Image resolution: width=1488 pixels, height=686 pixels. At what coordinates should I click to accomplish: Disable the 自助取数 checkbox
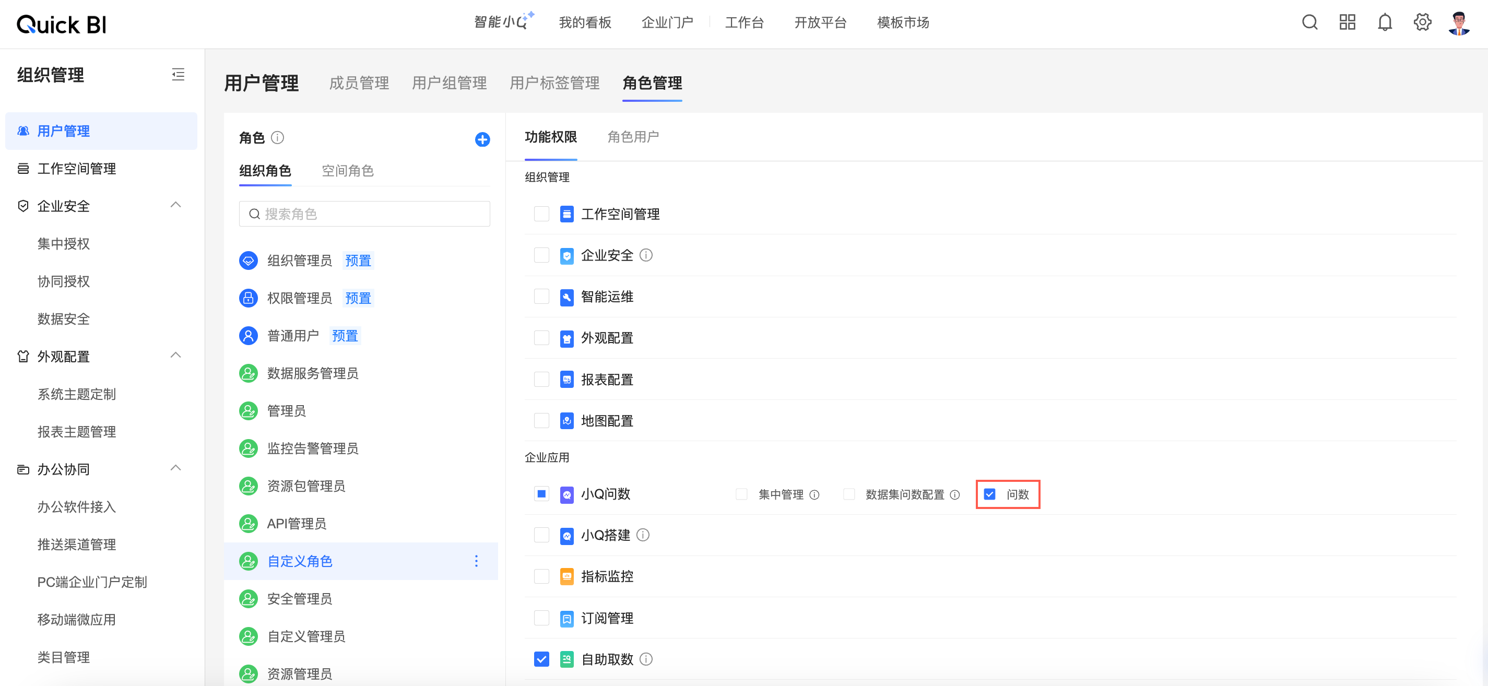click(x=541, y=659)
